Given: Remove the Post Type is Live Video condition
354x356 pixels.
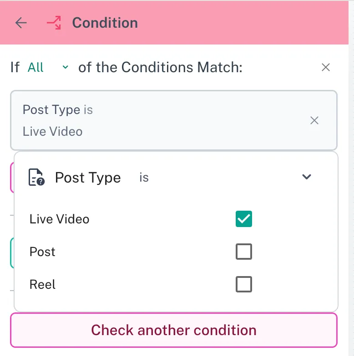Looking at the screenshot, I should 314,120.
